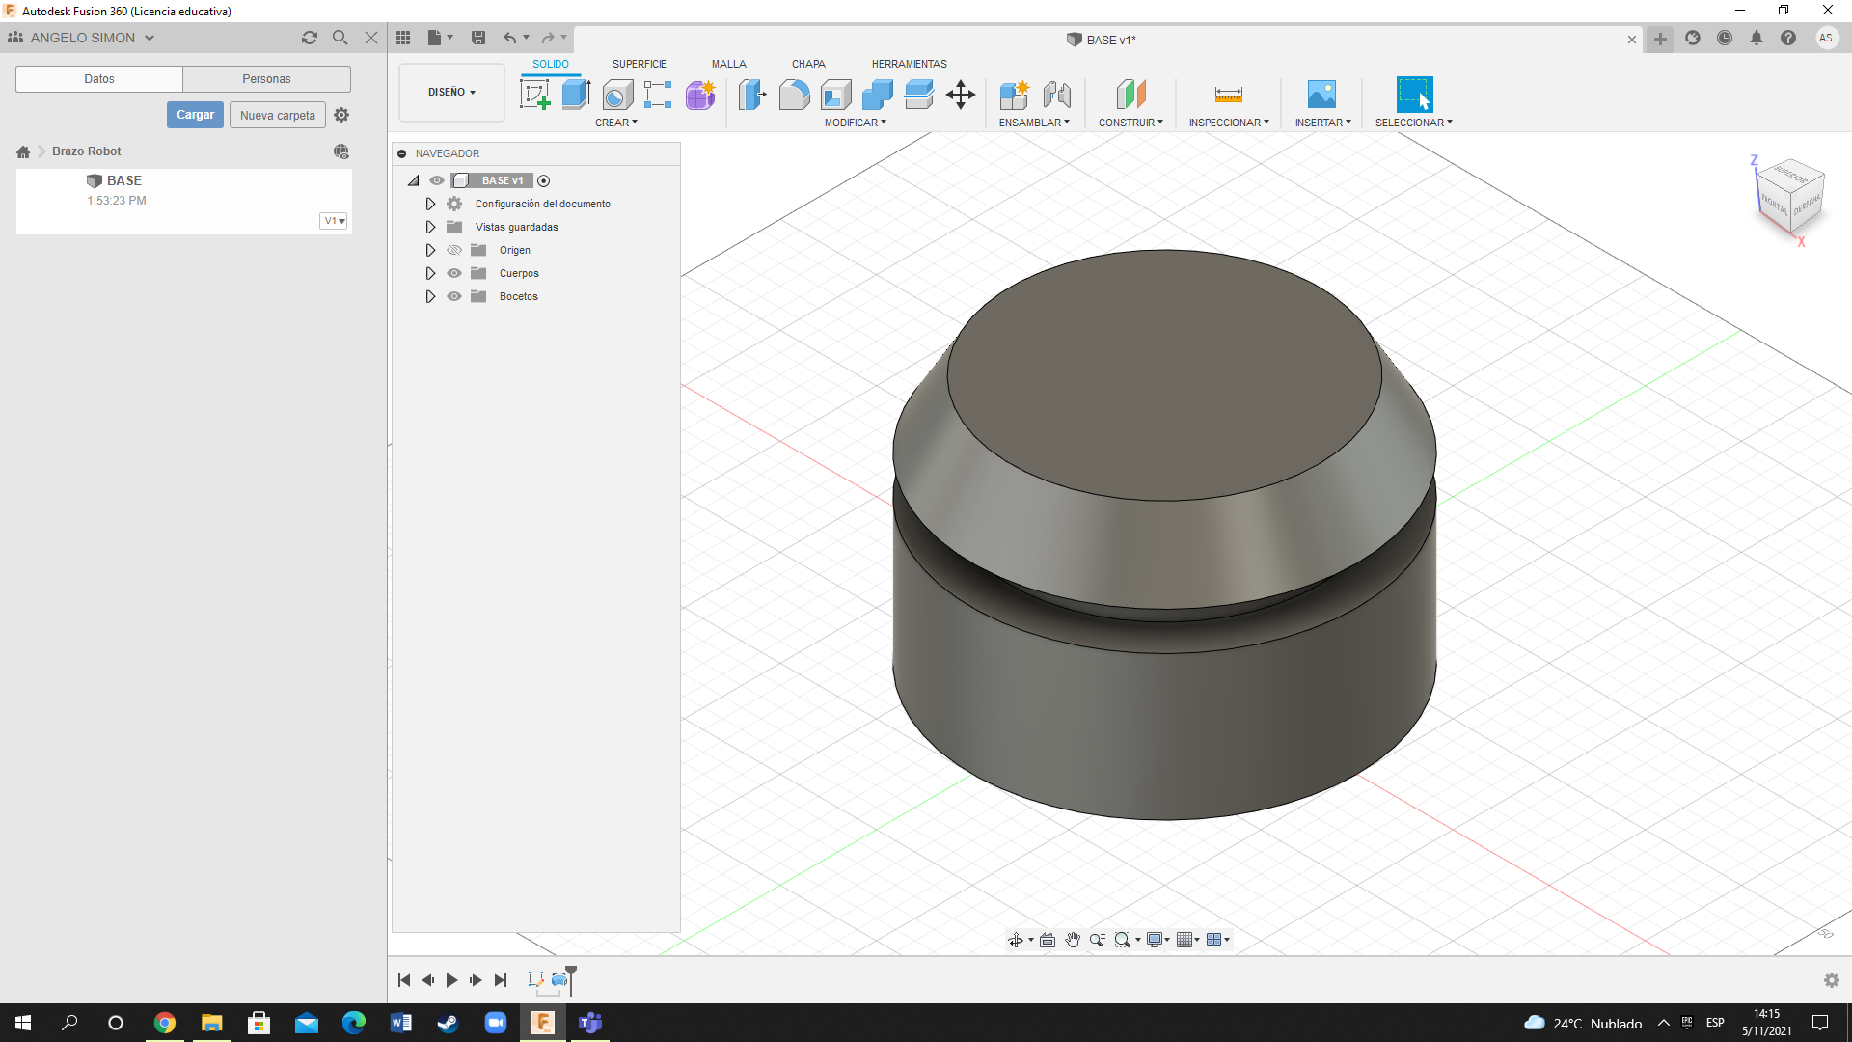Click the Zoom window icon
The width and height of the screenshot is (1852, 1042).
click(x=1123, y=940)
